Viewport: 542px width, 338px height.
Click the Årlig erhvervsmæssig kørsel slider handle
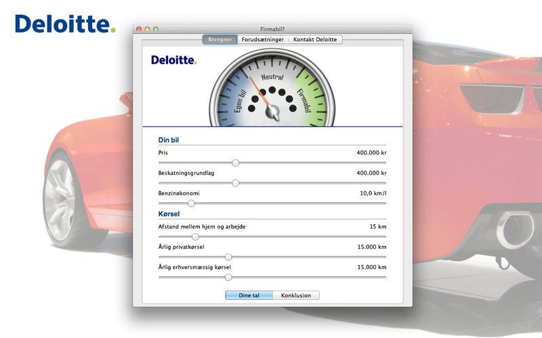tap(228, 277)
